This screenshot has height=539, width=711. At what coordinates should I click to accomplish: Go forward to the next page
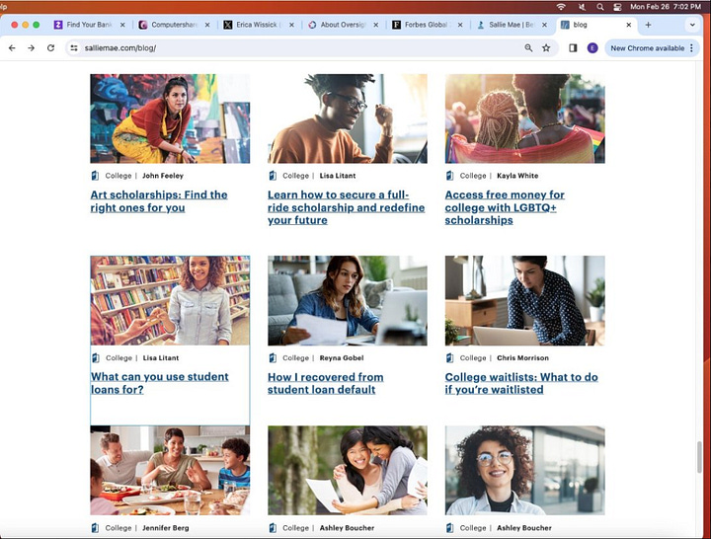pyautogui.click(x=32, y=48)
